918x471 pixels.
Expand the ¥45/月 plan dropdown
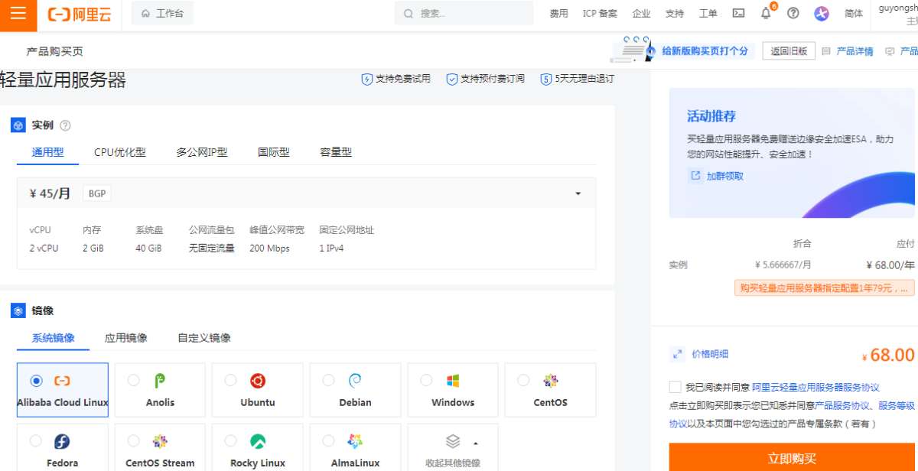[578, 193]
